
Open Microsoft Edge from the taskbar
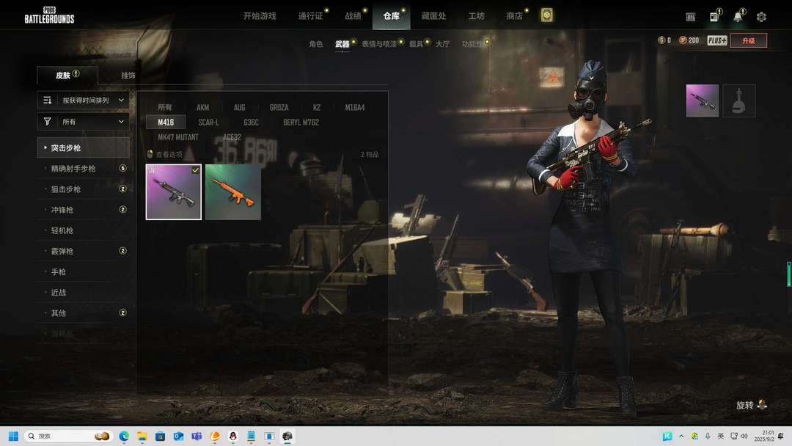pyautogui.click(x=124, y=436)
